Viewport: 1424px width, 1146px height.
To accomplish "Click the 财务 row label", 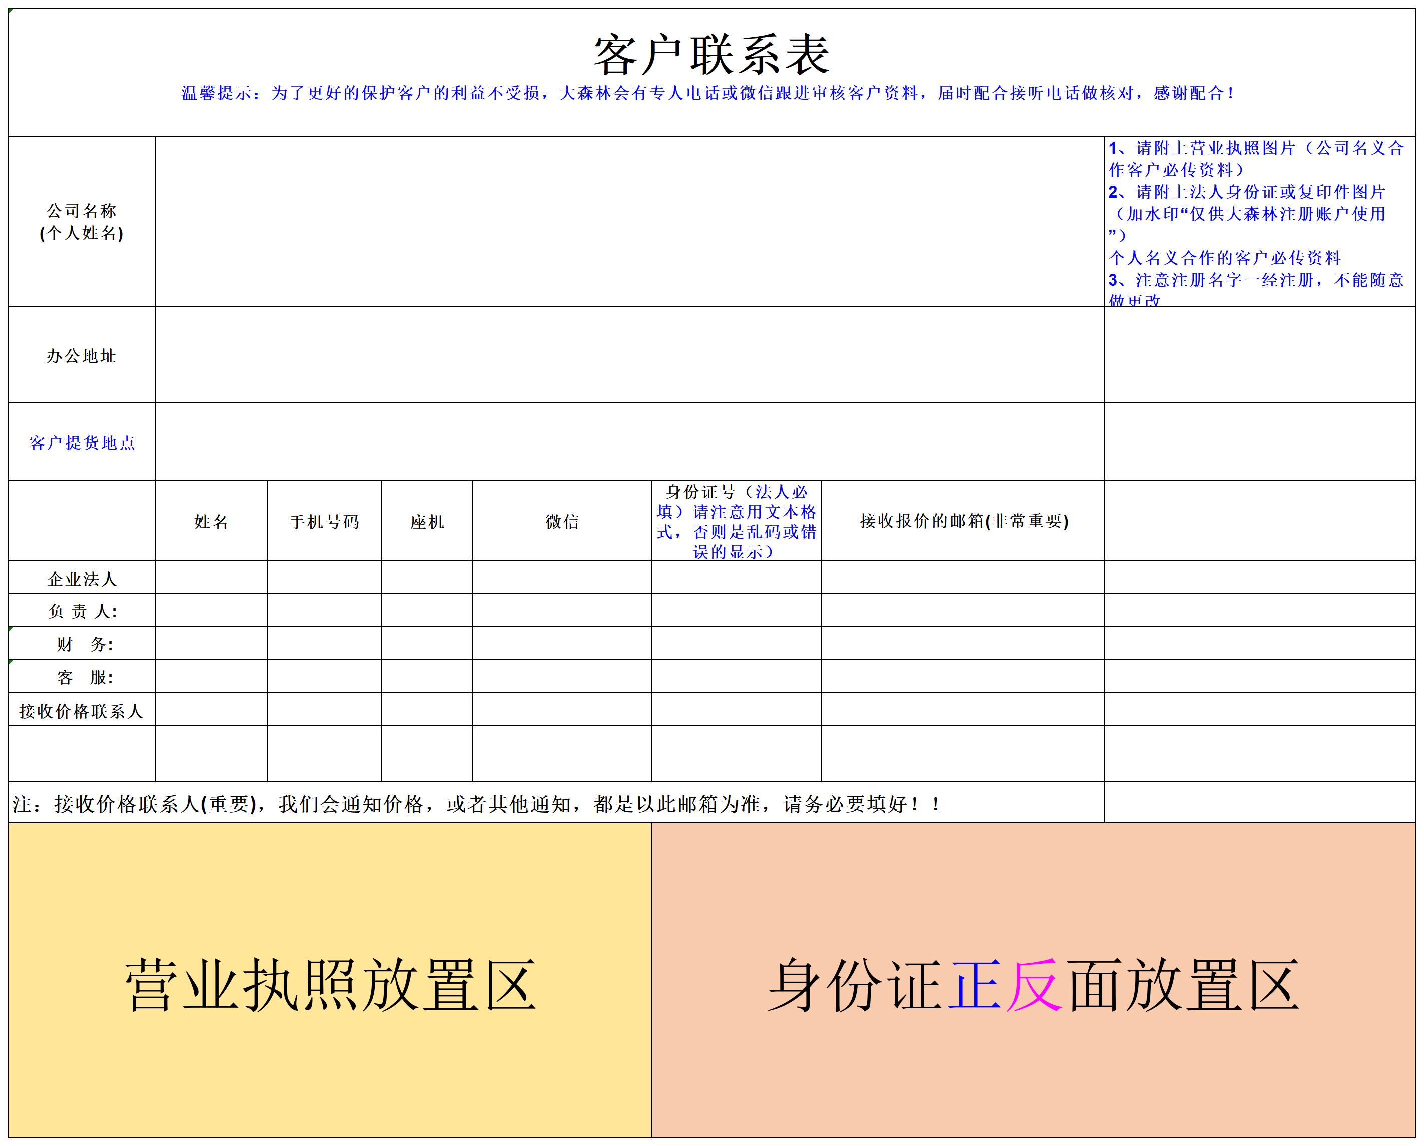I will 81,644.
